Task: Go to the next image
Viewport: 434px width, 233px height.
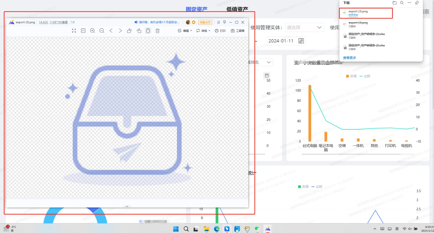Action: pos(120,31)
